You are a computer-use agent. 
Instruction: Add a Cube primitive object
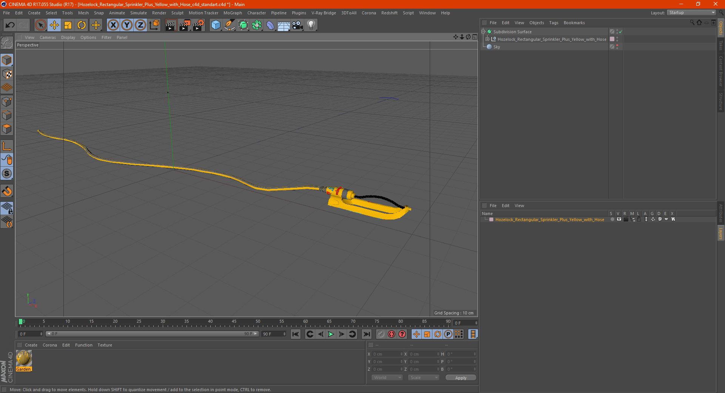[x=216, y=25]
